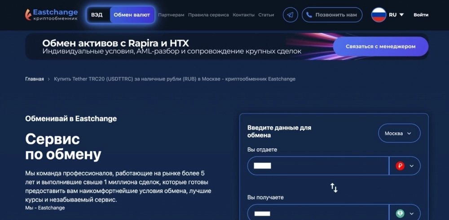
Task: Click the Russian flag icon
Action: tap(379, 15)
